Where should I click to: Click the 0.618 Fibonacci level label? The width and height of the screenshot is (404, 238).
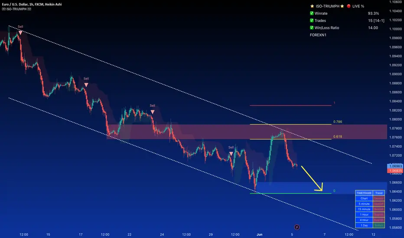click(338, 137)
